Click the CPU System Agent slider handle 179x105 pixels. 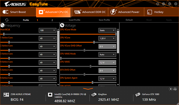pyautogui.click(x=92, y=82)
